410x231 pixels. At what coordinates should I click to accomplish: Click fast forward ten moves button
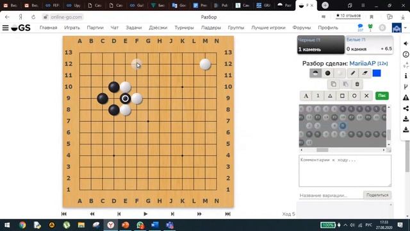199,214
